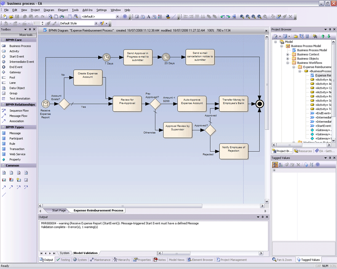Click green up arrow in Project Browser

(323, 37)
